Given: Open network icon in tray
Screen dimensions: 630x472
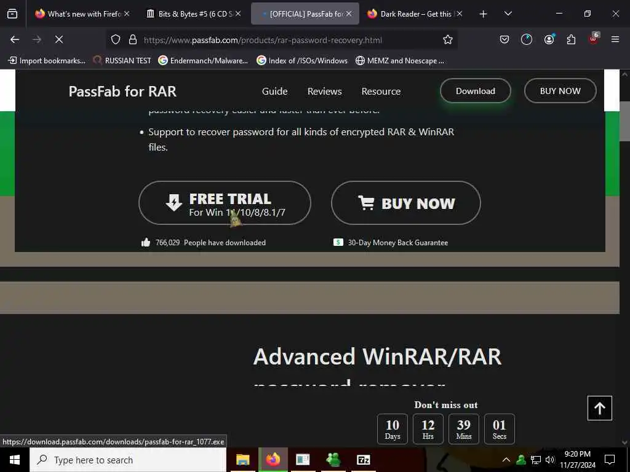Looking at the screenshot, I should point(536,460).
